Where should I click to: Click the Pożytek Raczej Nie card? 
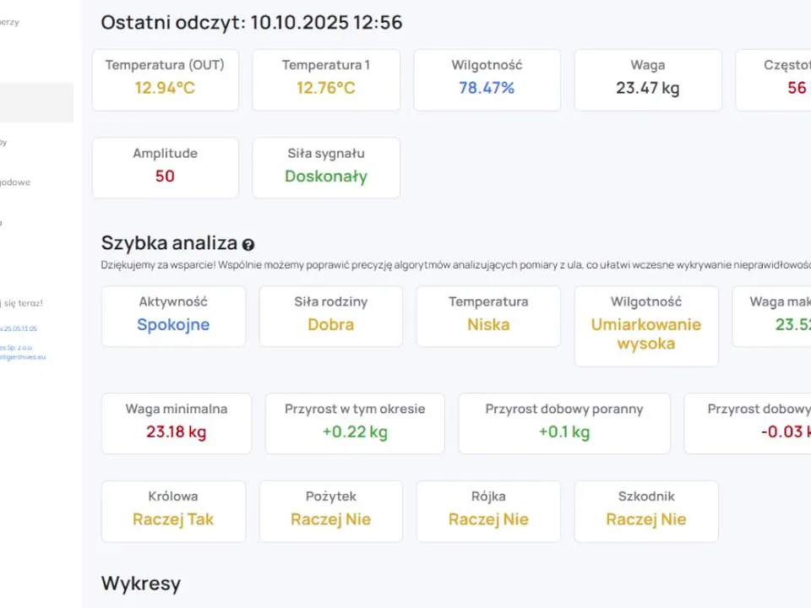tap(331, 511)
